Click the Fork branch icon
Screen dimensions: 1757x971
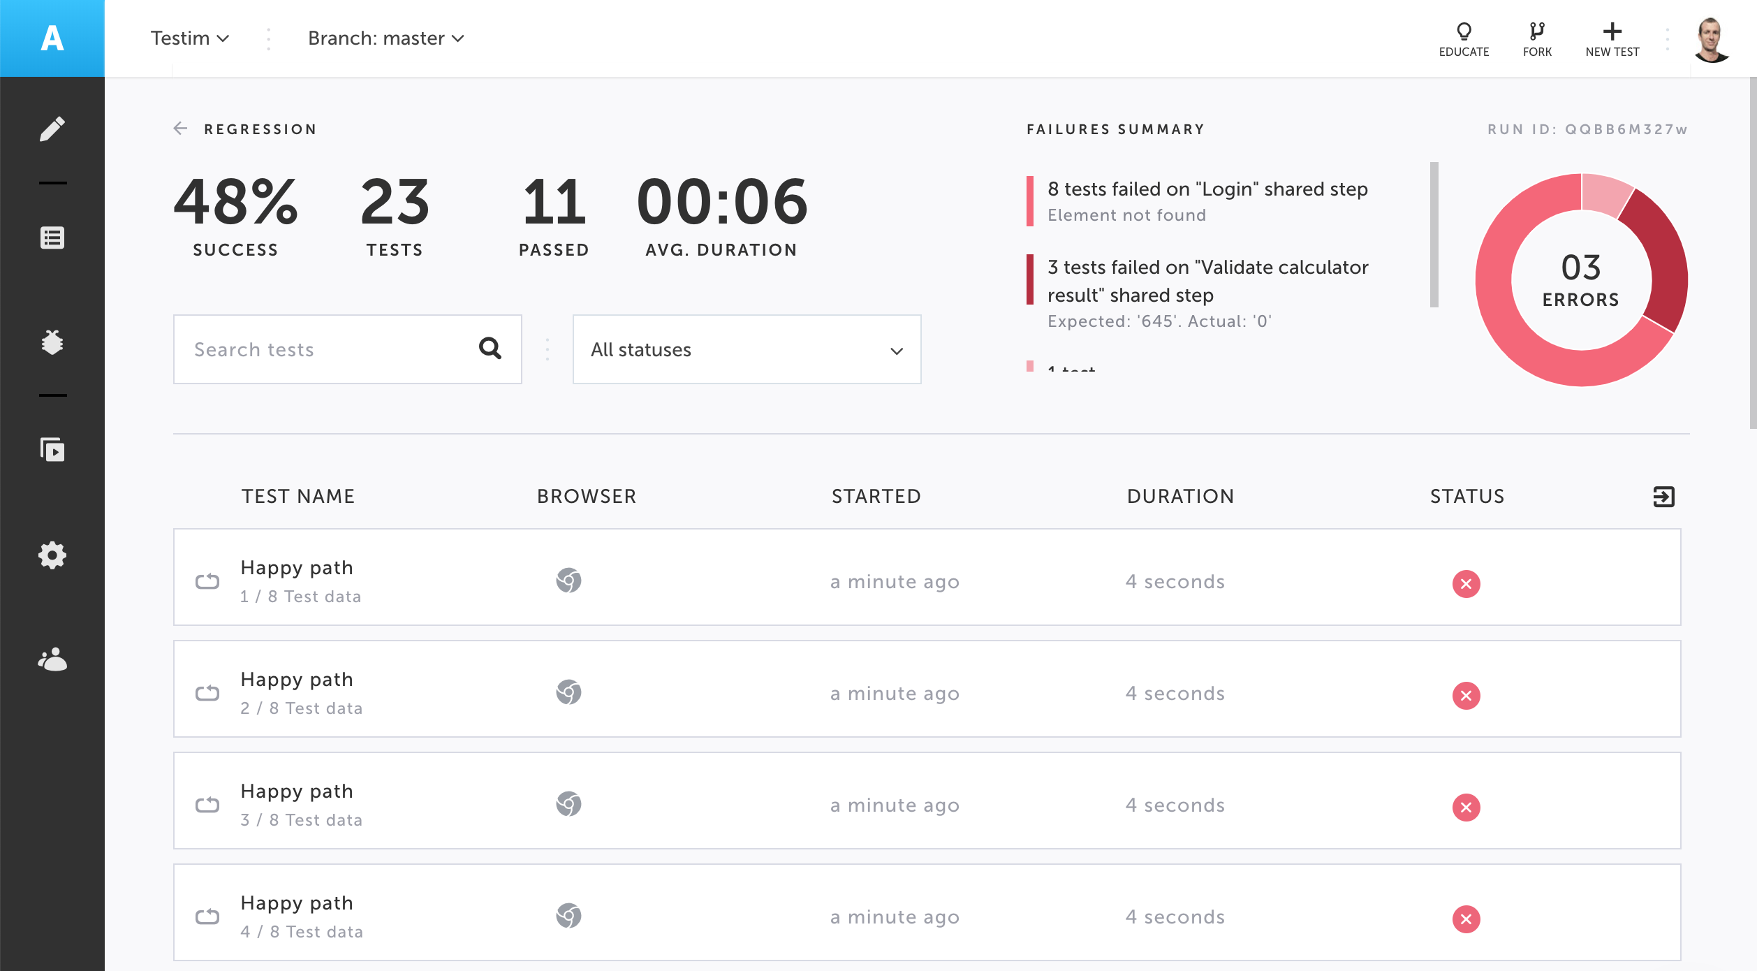[1537, 32]
